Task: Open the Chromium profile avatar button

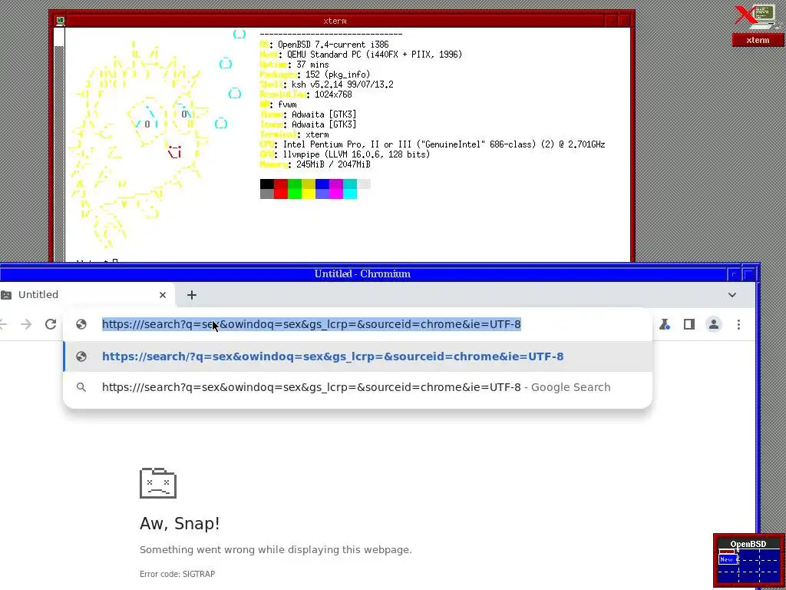Action: point(713,324)
